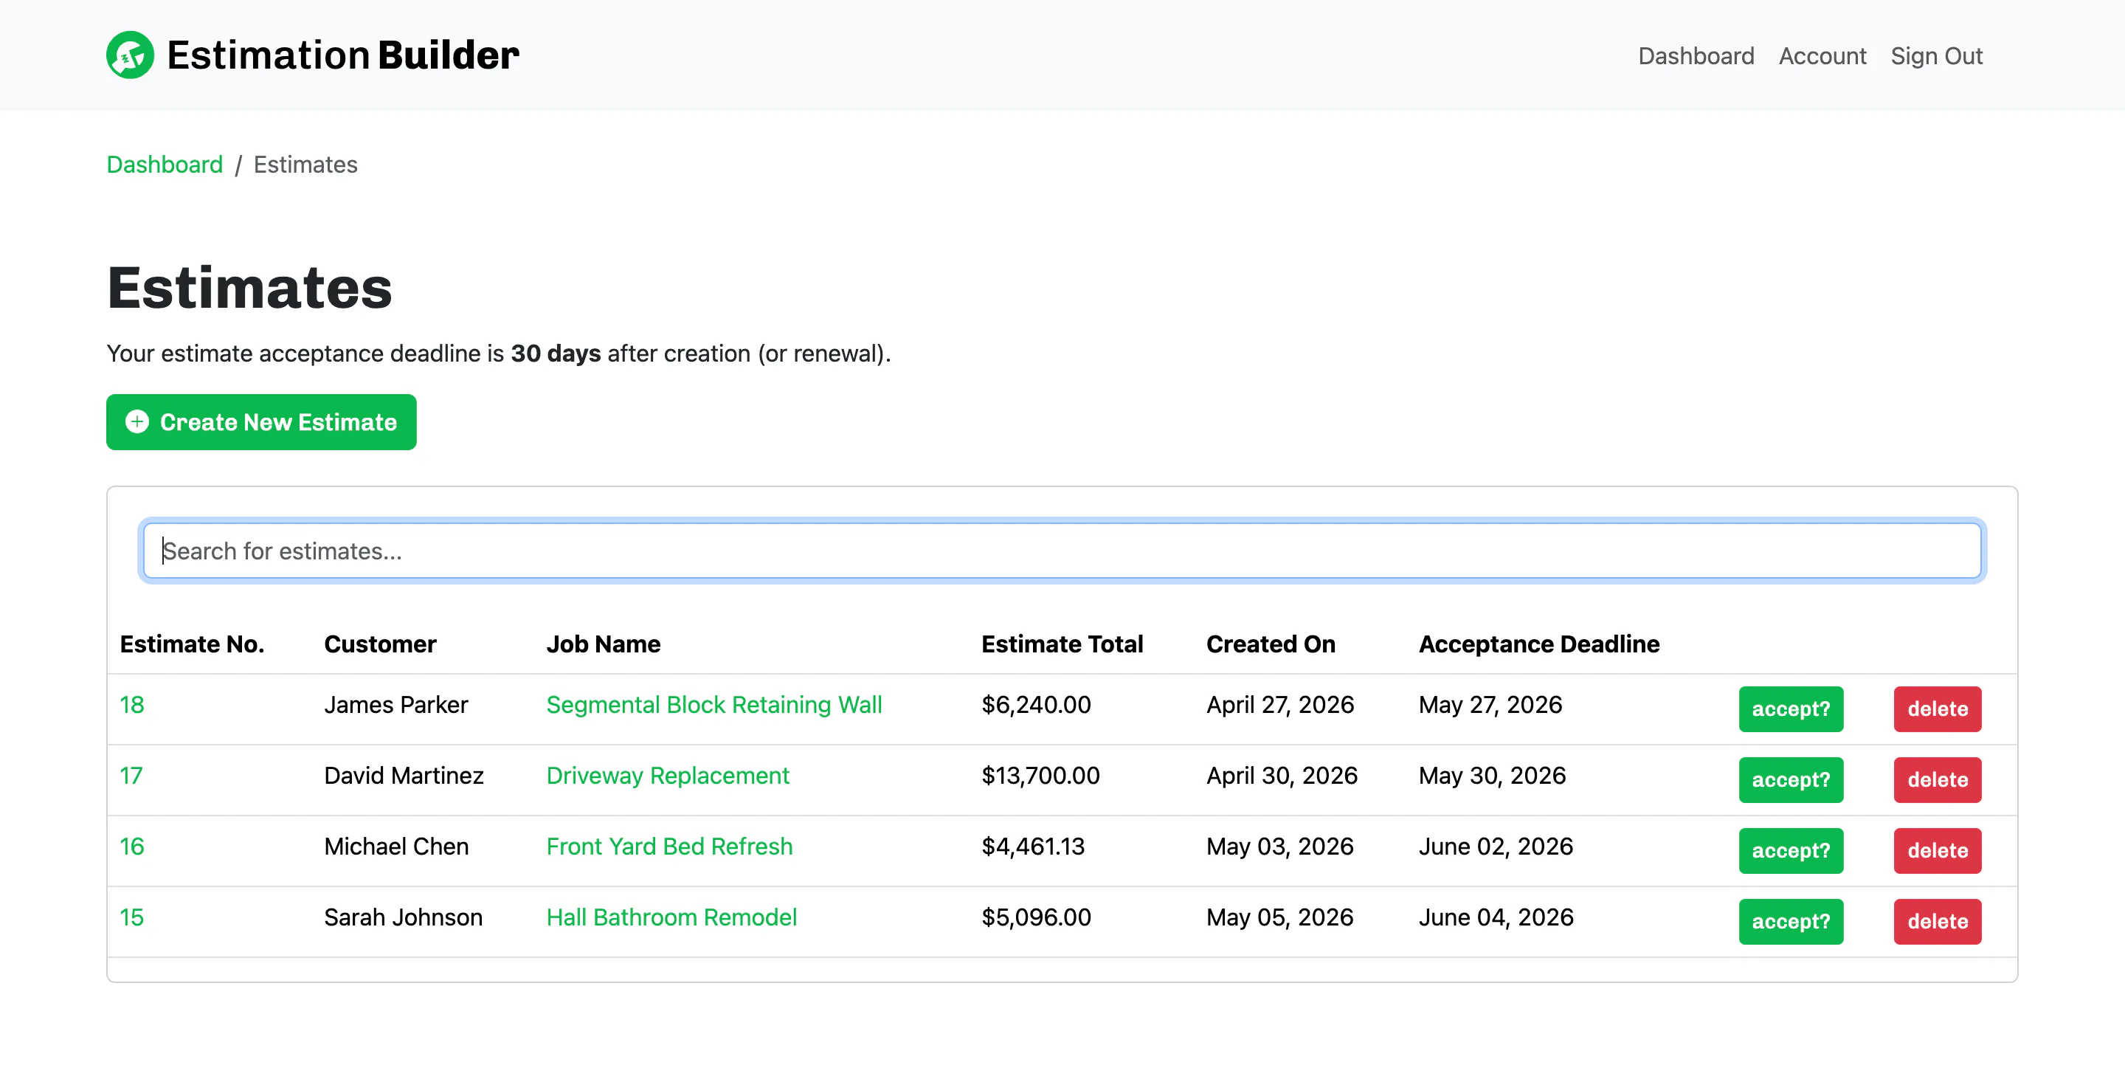The width and height of the screenshot is (2125, 1079).
Task: Select the $13,700.00 estimate total
Action: tap(1041, 776)
